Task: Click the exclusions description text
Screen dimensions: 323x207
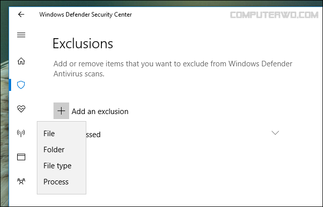Action: (x=173, y=69)
